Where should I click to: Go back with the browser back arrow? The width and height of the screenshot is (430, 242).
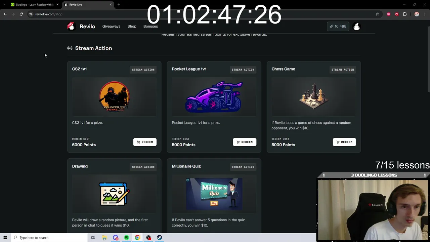(5, 14)
